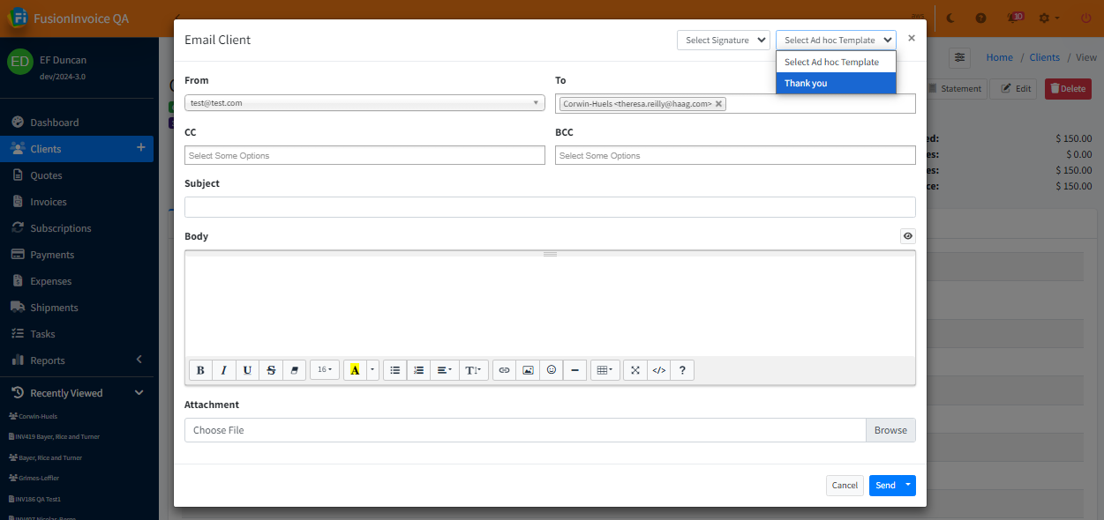Insert a horizontal rule in the body
1104x520 pixels.
(575, 370)
